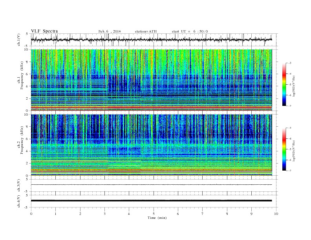
Task: Click the 'ch.1(V)' label of top waveform
Action: tap(19, 40)
